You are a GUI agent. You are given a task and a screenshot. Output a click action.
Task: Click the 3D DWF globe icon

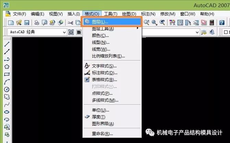tap(60, 23)
